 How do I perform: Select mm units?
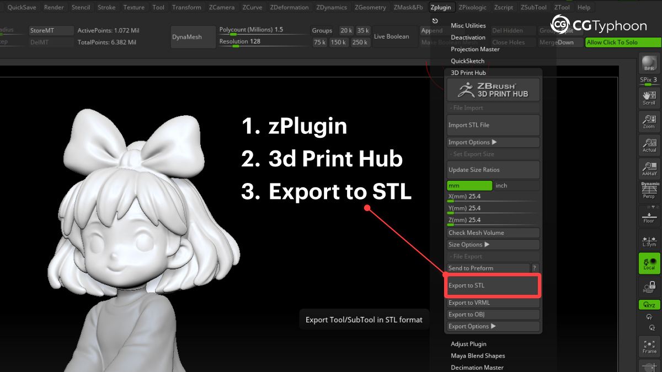(469, 186)
